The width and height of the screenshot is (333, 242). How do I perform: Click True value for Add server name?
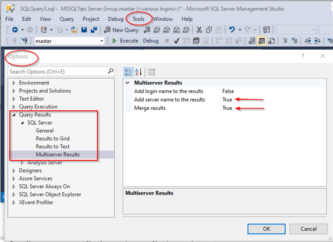(x=227, y=100)
